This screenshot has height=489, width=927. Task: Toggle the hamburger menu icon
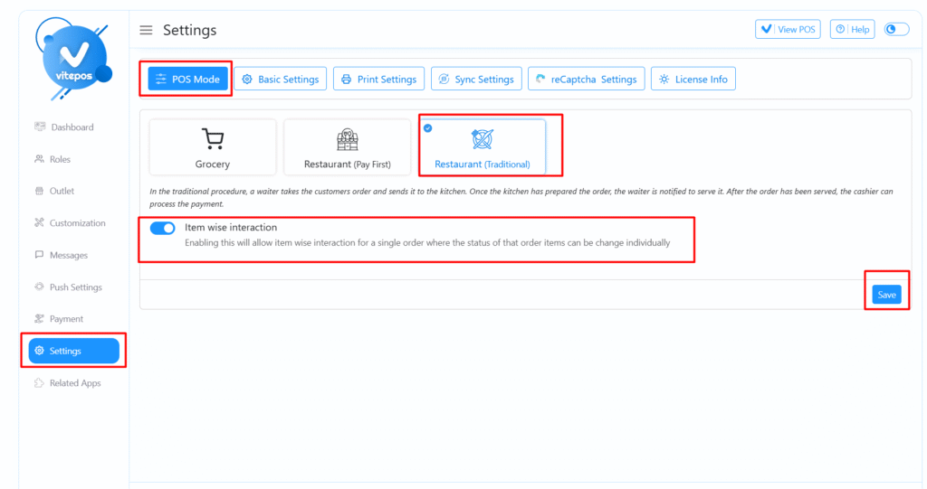146,30
